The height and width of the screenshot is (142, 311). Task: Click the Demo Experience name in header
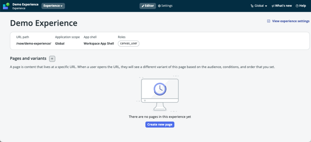tap(25, 4)
